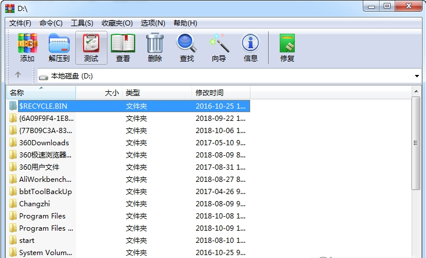Open the 帮助(H) menu
The image size is (426, 258).
pos(185,23)
